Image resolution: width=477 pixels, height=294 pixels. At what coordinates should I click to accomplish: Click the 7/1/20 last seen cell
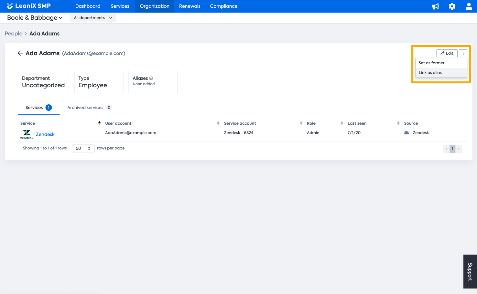[x=354, y=133]
